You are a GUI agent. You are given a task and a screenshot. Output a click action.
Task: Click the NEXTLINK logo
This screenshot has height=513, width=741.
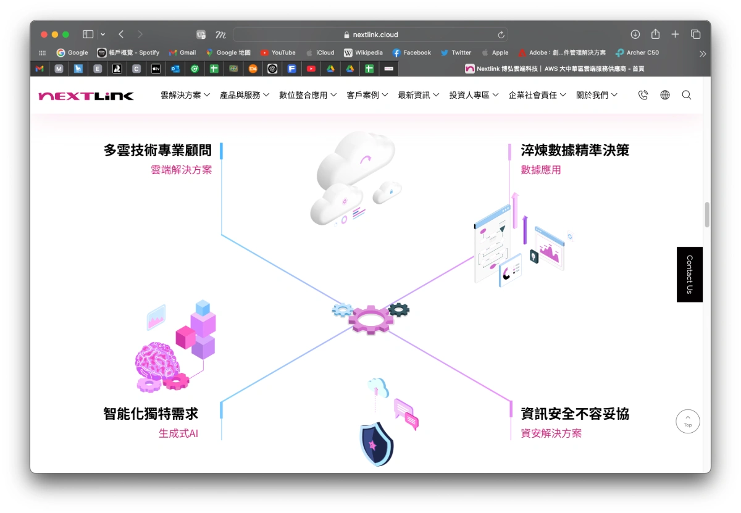pyautogui.click(x=86, y=96)
